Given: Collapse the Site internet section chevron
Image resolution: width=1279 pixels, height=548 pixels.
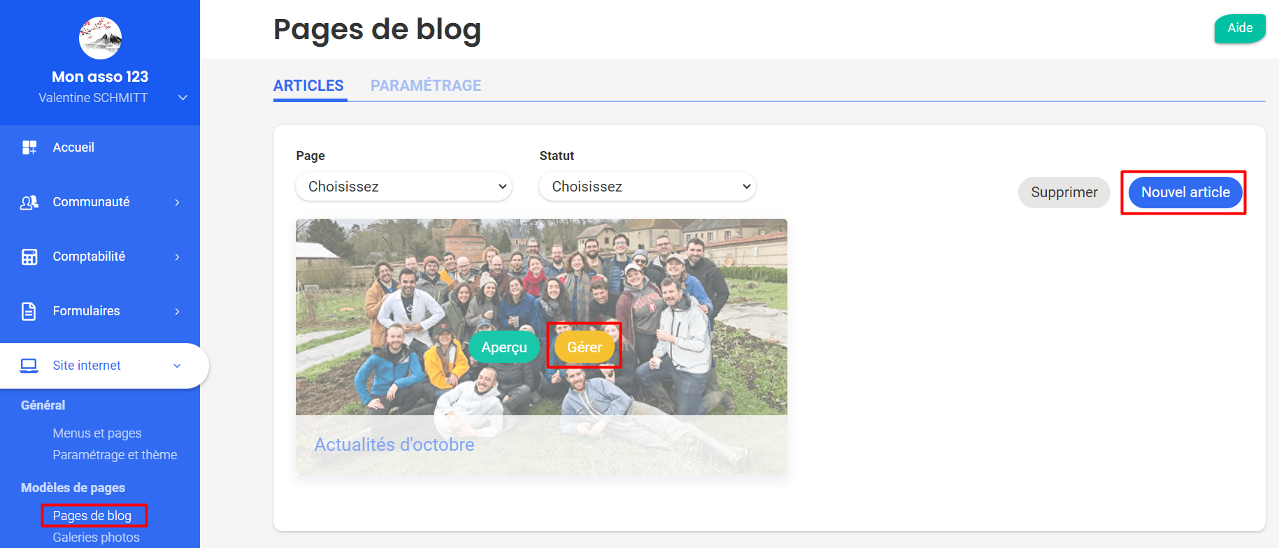Looking at the screenshot, I should [x=178, y=366].
